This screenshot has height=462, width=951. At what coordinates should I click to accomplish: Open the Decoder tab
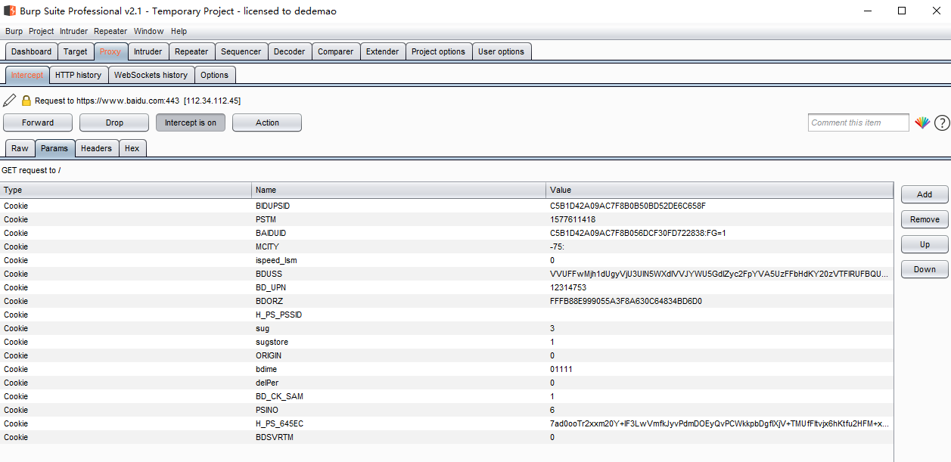290,51
